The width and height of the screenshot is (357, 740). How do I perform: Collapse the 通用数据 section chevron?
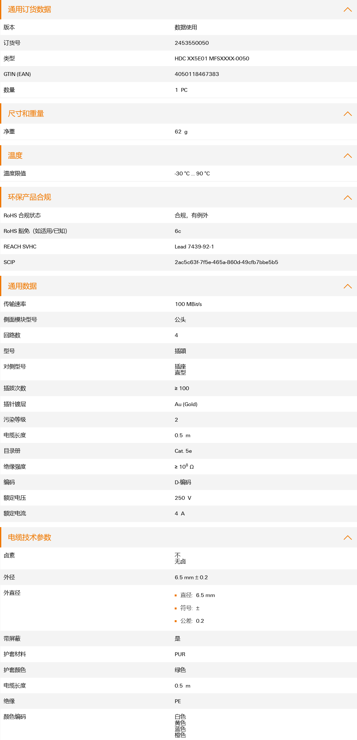347,286
